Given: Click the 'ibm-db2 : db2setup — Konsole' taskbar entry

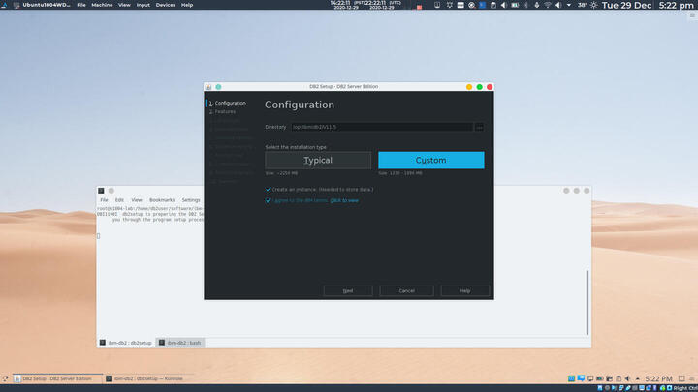Looking at the screenshot, I should click(x=148, y=378).
